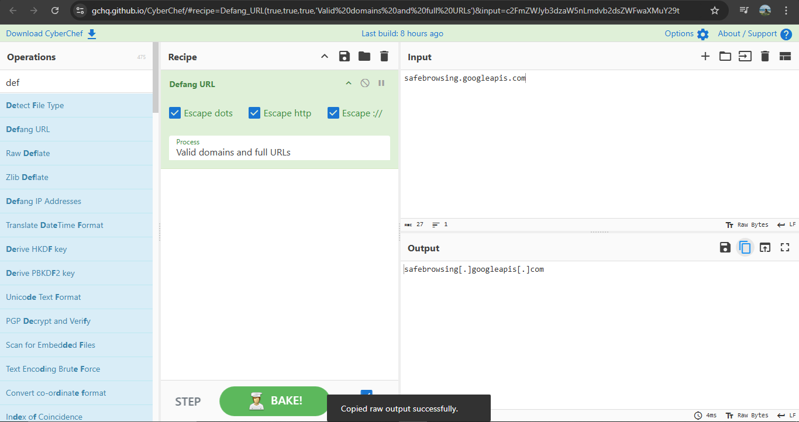Screen dimensions: 799x422
Task: Click the "Last build: 8 hours ago" text
Action: click(402, 34)
